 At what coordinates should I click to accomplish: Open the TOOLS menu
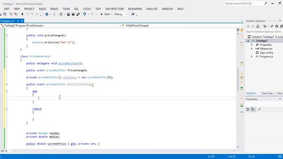pos(87,9)
